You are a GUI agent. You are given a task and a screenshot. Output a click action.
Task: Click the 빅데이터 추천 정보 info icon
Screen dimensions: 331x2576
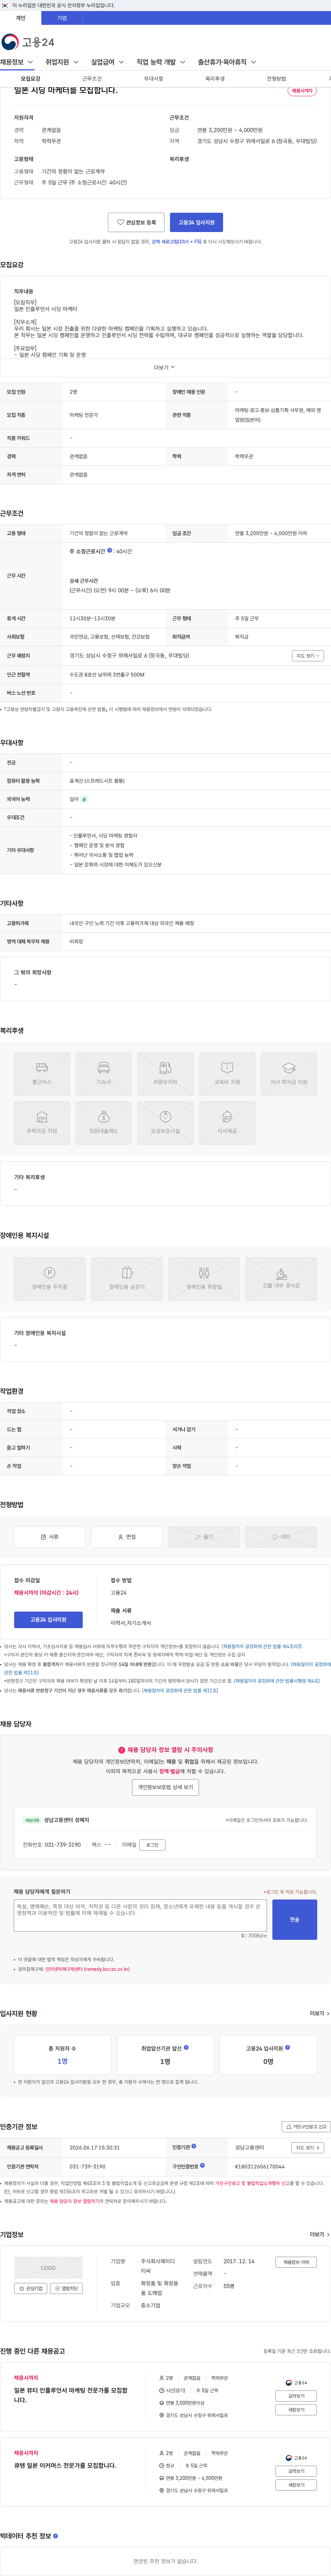tap(55, 2536)
